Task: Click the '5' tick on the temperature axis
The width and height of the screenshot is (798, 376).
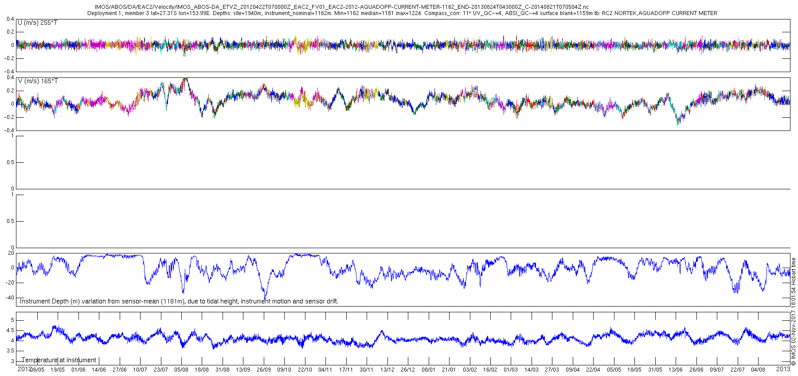Action: pyautogui.click(x=12, y=320)
